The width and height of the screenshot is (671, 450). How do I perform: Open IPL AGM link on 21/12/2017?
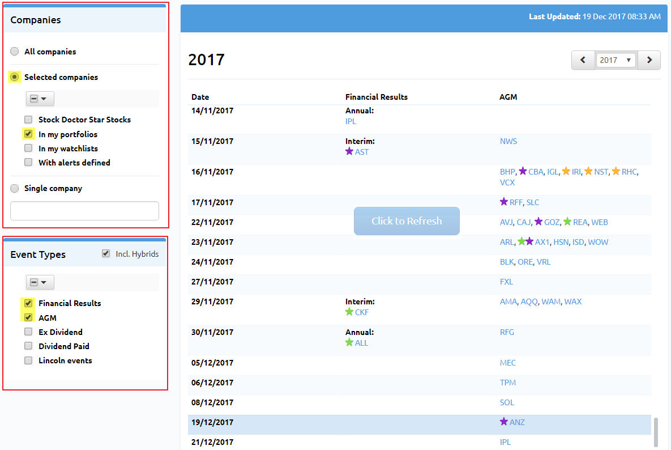tap(505, 442)
